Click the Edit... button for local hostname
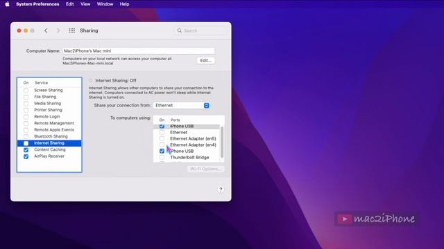 pyautogui.click(x=205, y=60)
